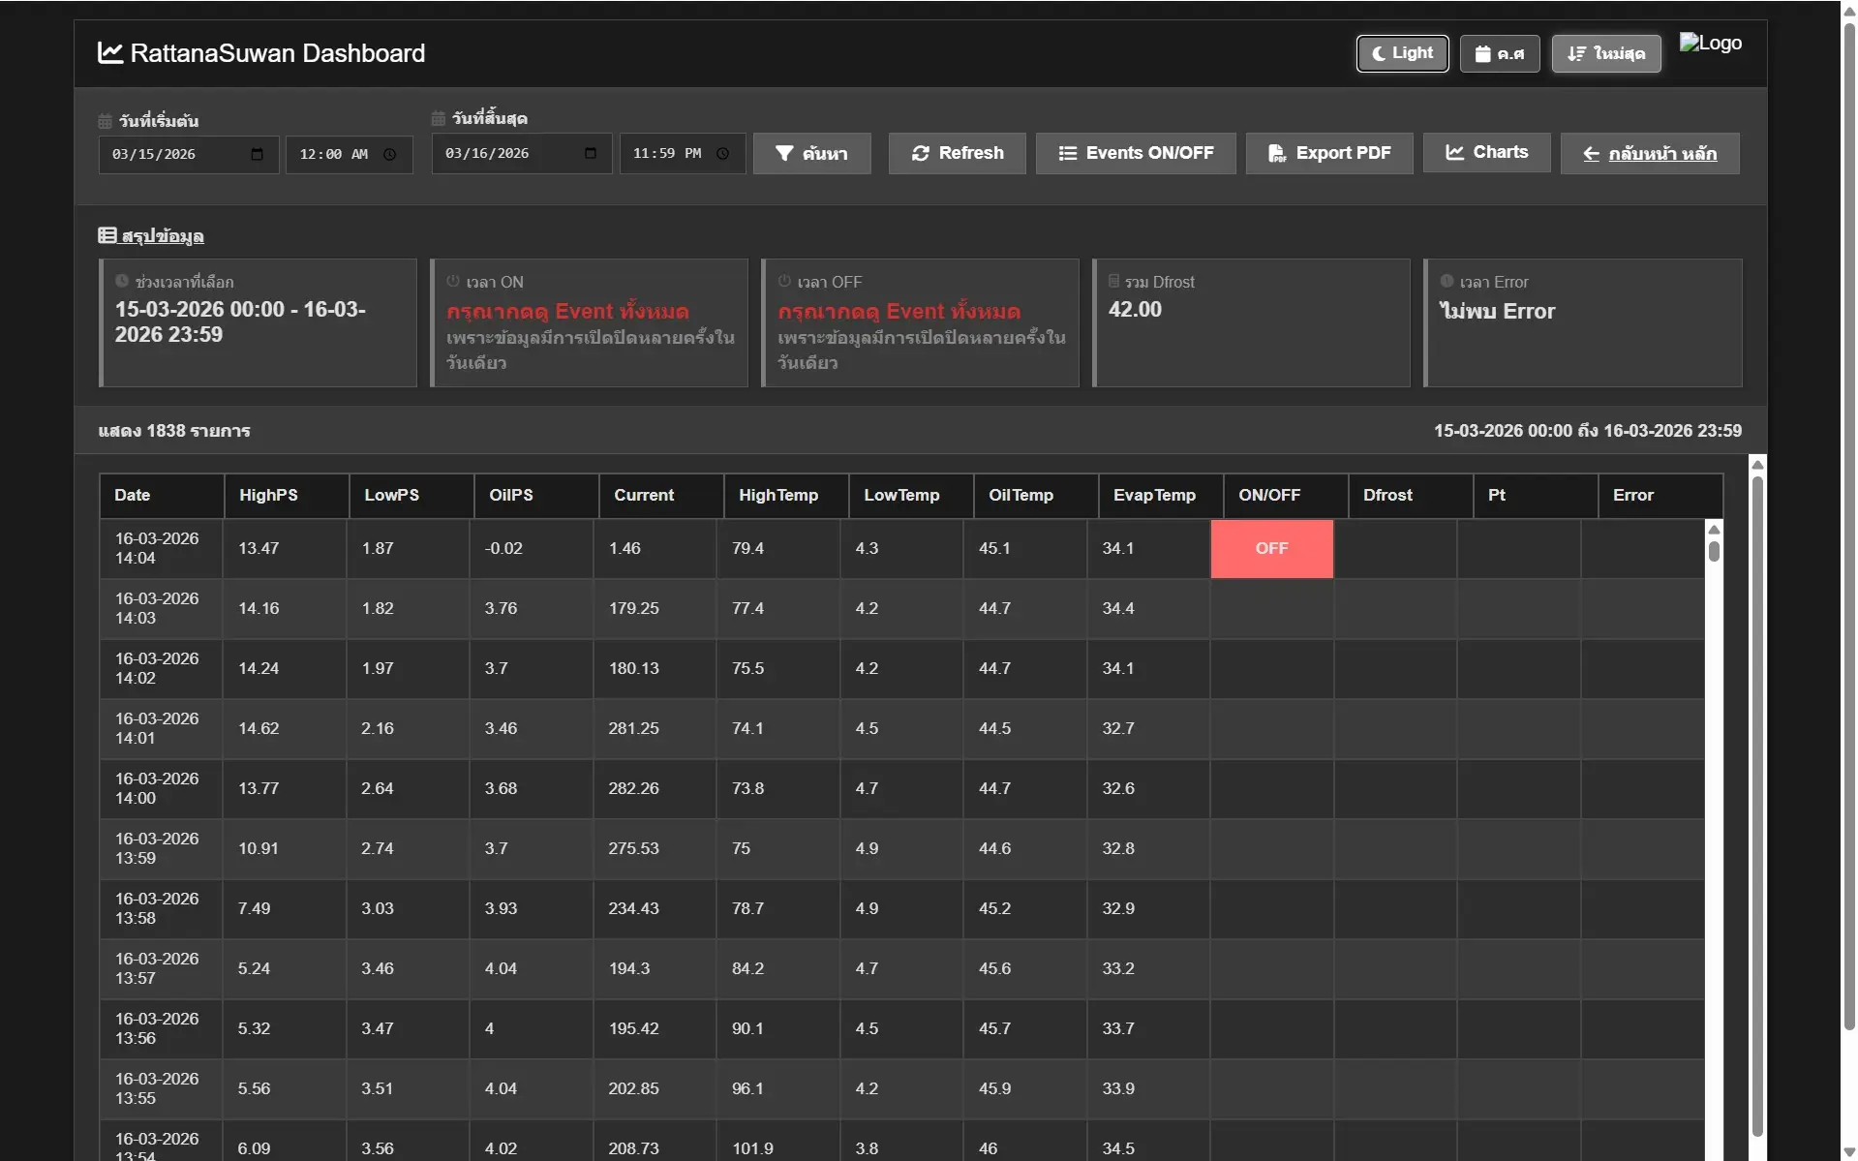The image size is (1858, 1161).
Task: Toggle the ใหม่สุด newest sort order button
Action: tap(1605, 54)
